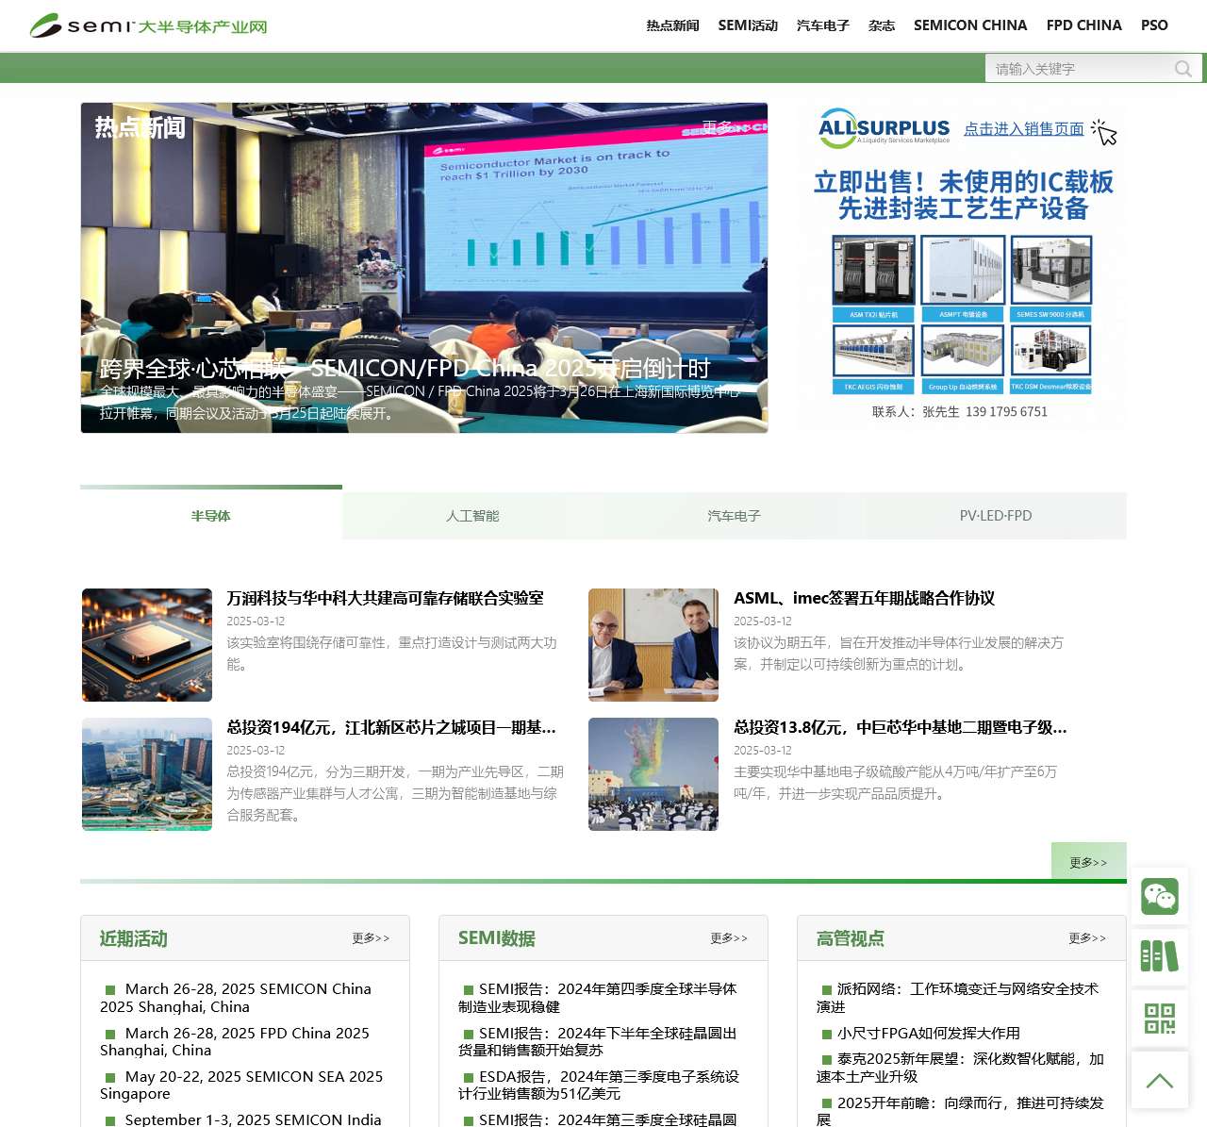Select the 半导体 tab
This screenshot has width=1207, height=1127.
[211, 515]
